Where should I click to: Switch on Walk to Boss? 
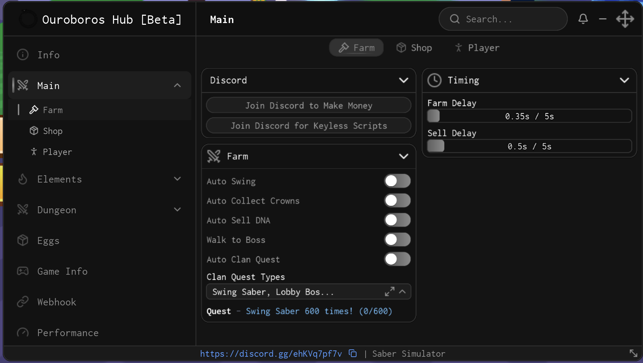397,239
